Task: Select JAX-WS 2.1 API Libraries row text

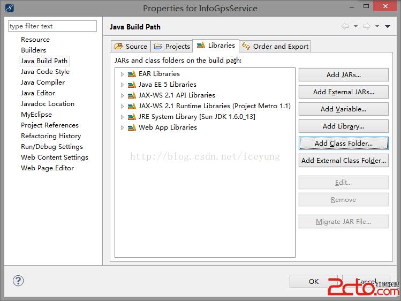Action: [x=177, y=95]
